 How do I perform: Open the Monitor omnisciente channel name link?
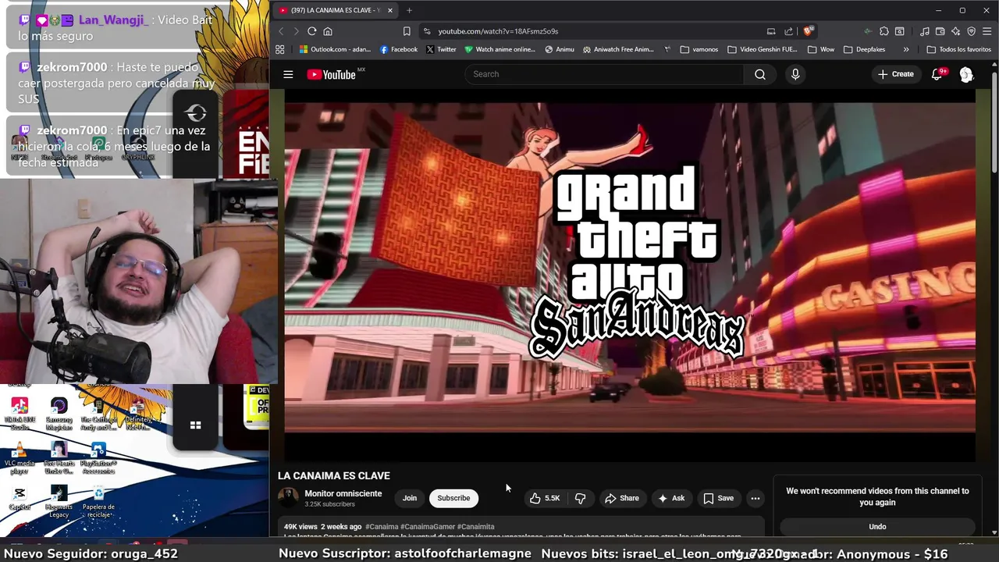(x=343, y=493)
